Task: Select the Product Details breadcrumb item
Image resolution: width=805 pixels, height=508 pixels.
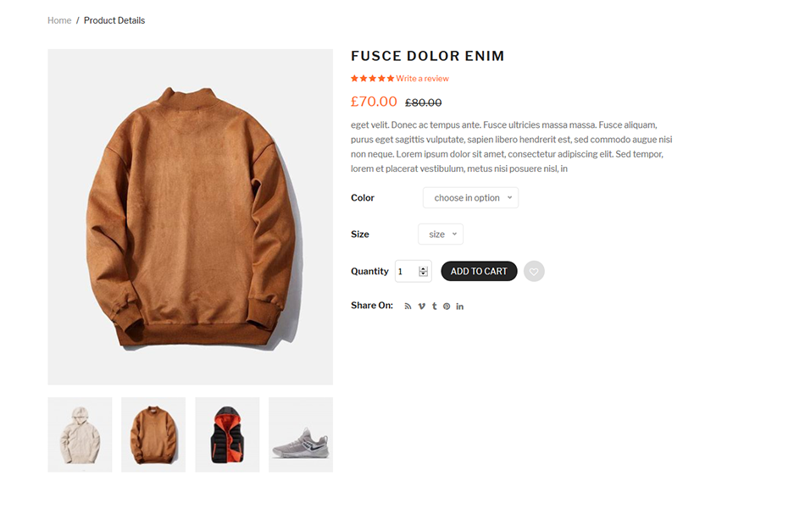Action: (x=114, y=20)
